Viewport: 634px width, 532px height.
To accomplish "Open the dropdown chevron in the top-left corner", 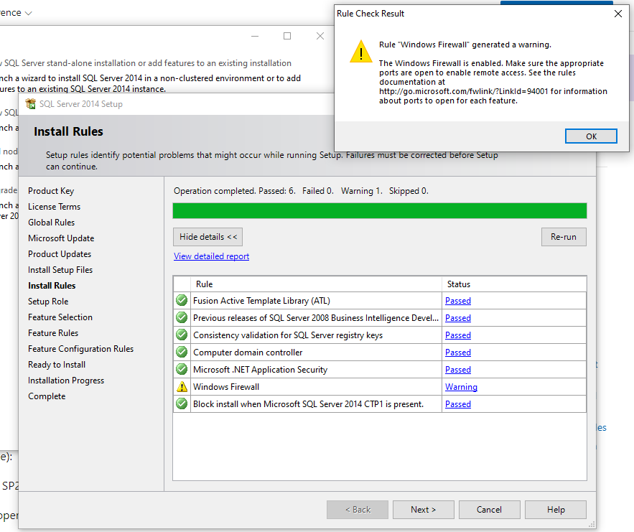I will (27, 11).
